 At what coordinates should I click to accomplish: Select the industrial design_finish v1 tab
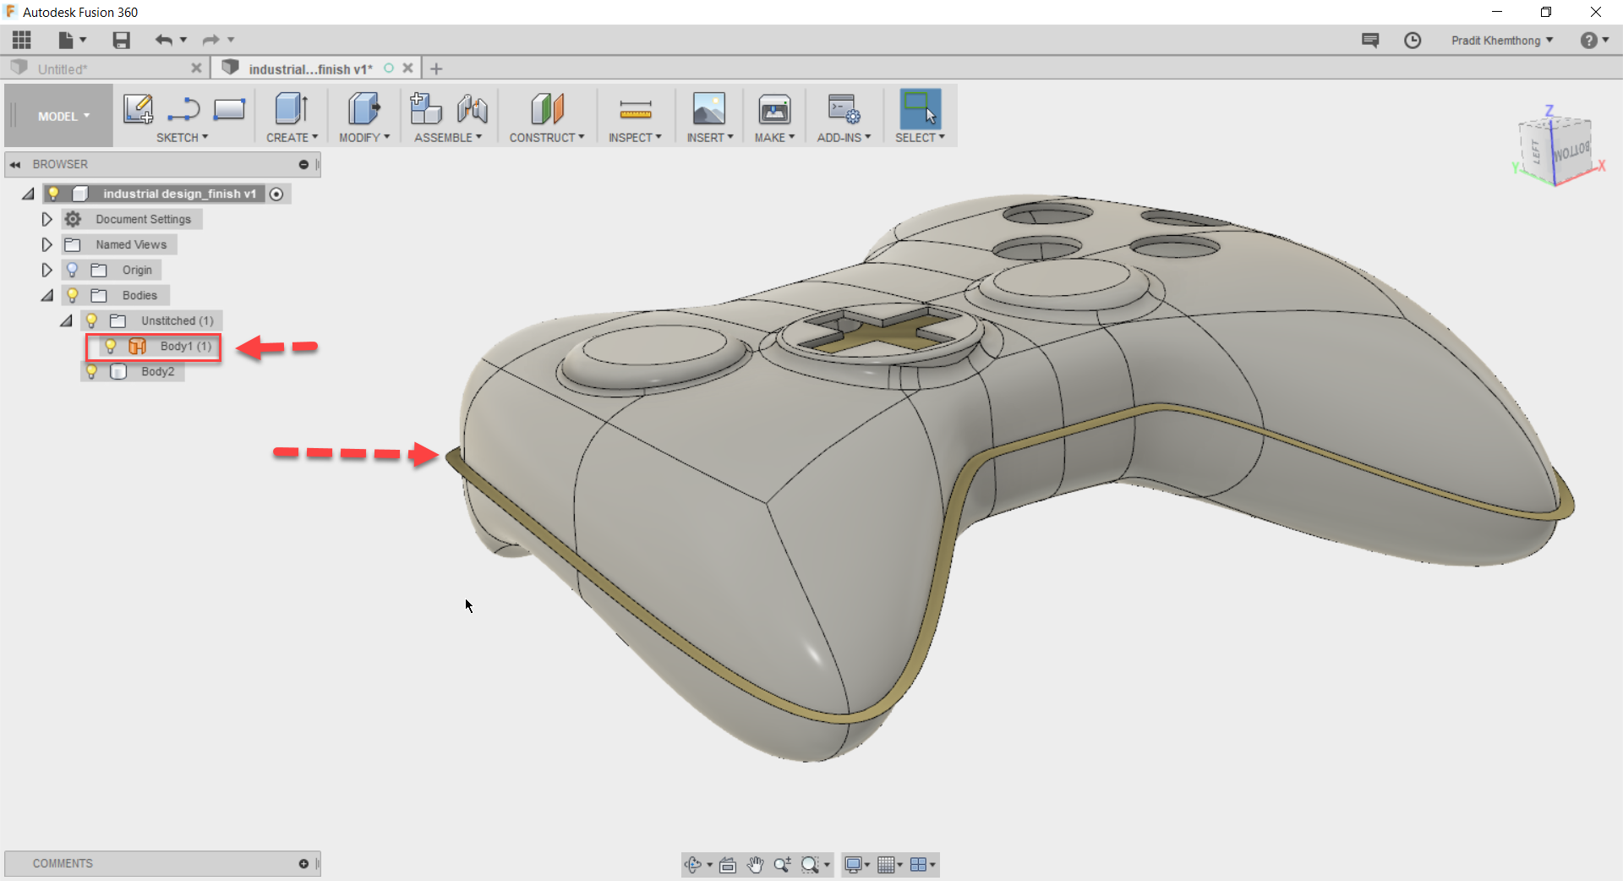point(310,68)
